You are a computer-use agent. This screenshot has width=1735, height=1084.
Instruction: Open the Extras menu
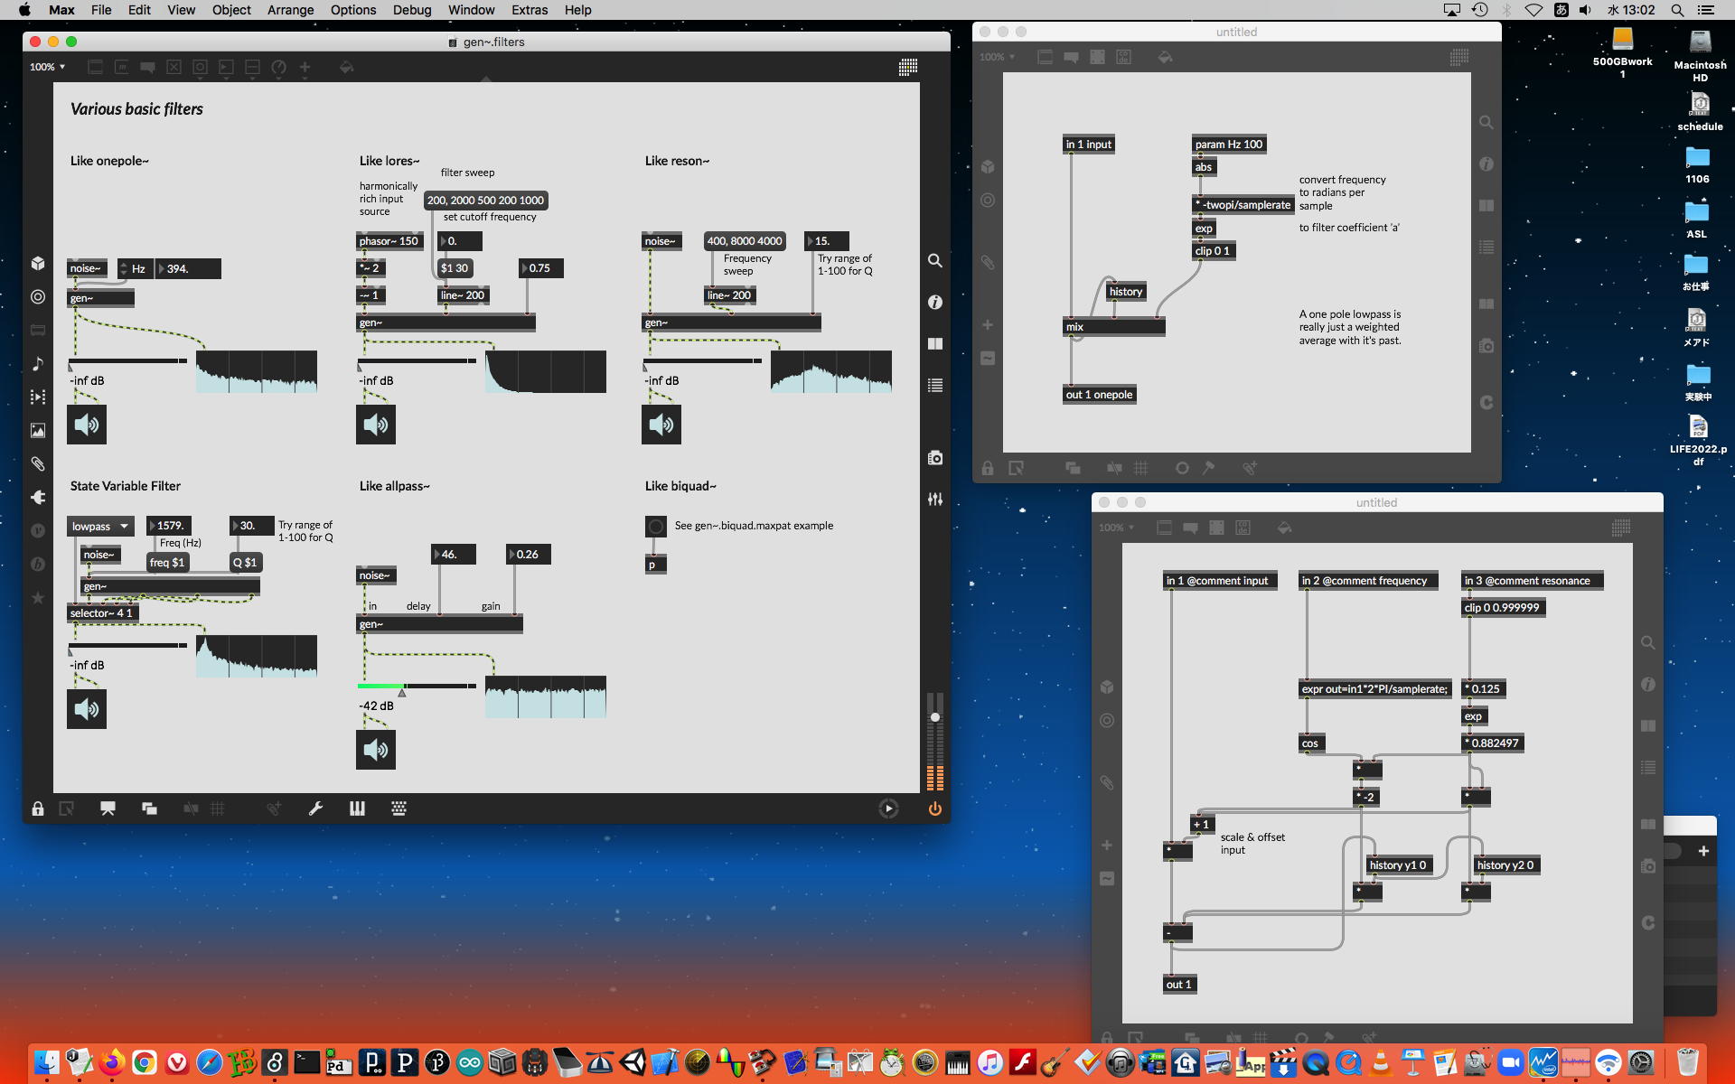529,10
